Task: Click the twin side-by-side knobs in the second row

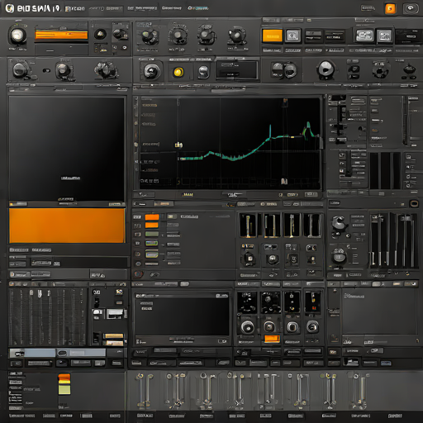Action: (284, 70)
